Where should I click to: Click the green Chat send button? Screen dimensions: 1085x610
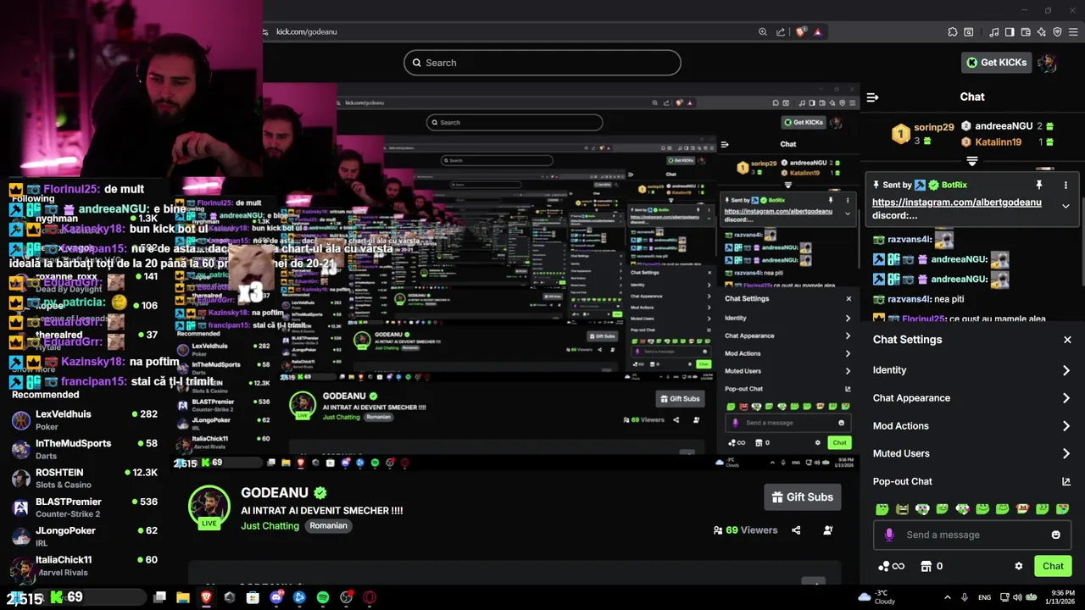pos(1053,566)
